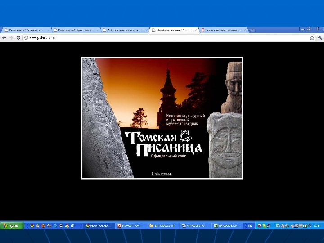Close the Добро пожаловать tab

tap(146, 31)
